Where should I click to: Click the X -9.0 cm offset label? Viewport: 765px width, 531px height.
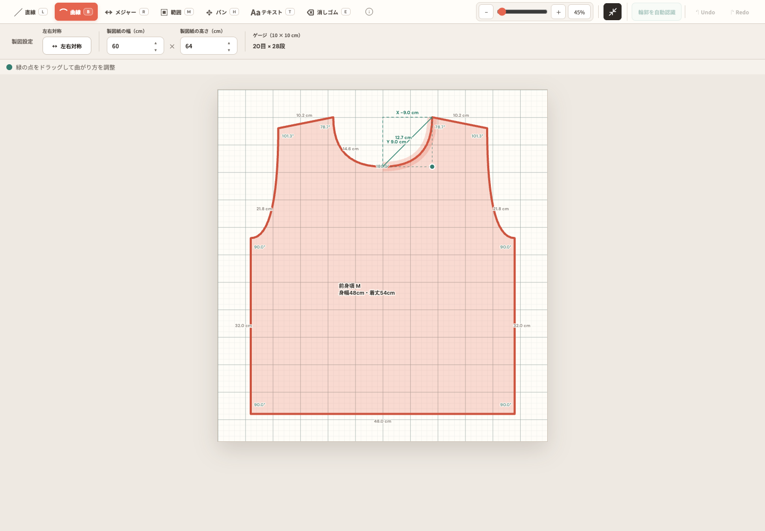click(407, 113)
